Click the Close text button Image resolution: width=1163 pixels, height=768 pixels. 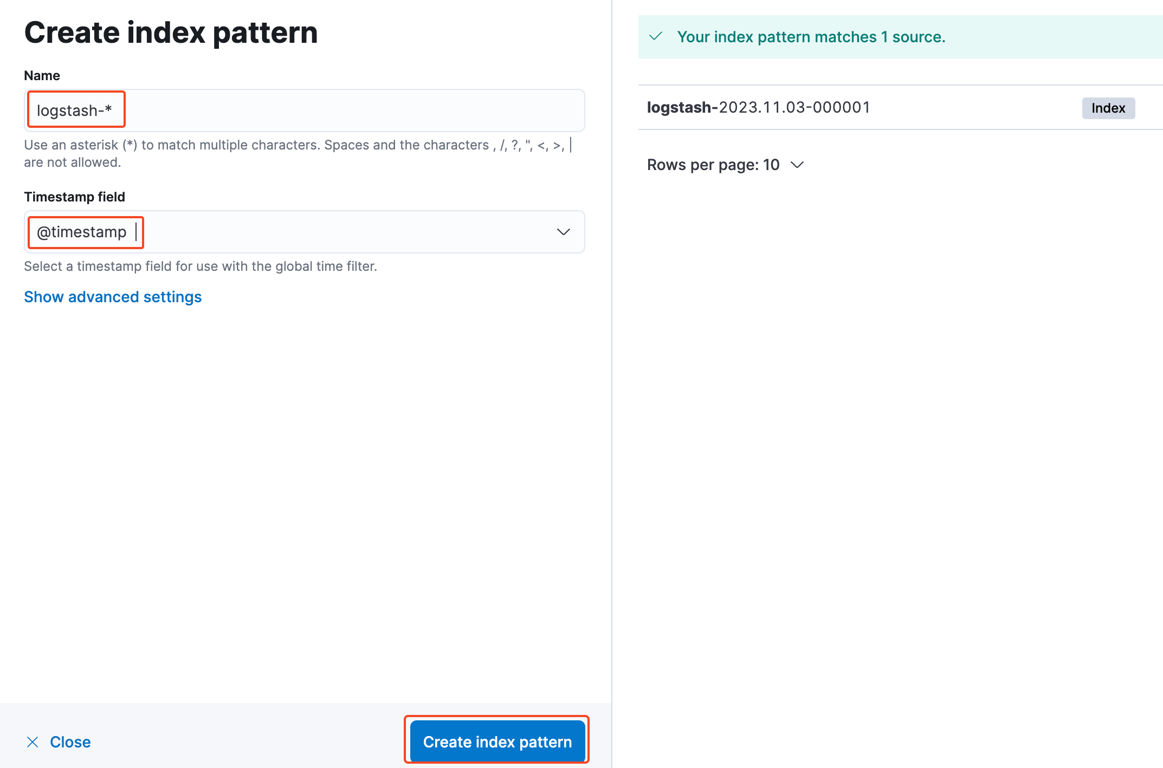(70, 742)
